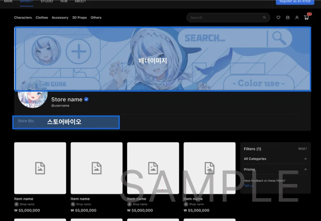
Task: Click the first card's ₩ 55,000,000 price
Action: click(x=27, y=210)
